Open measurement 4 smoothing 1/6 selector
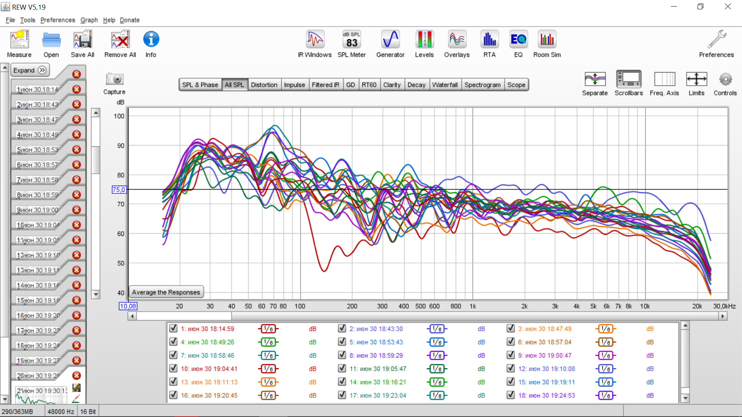The height and width of the screenshot is (417, 742). pyautogui.click(x=268, y=342)
